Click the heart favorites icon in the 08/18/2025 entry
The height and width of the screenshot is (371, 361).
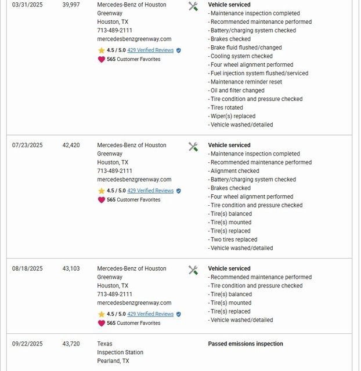pos(102,323)
